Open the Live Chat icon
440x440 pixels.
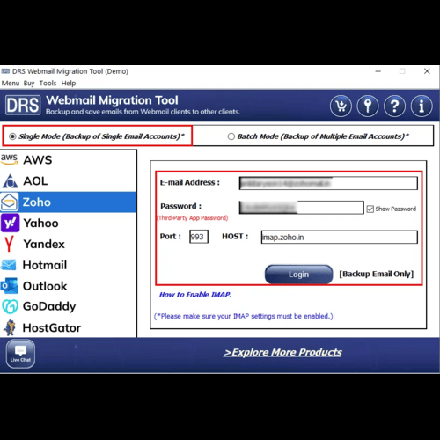pyautogui.click(x=20, y=354)
